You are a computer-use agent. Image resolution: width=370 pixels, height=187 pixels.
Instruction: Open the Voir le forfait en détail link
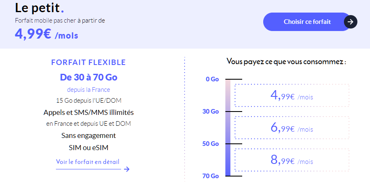87,162
